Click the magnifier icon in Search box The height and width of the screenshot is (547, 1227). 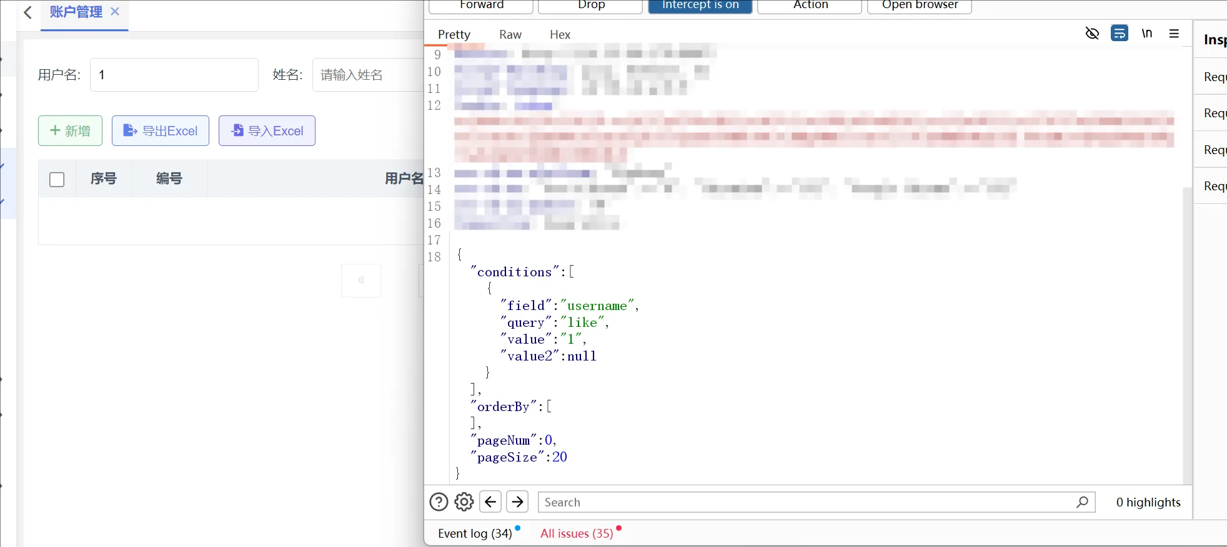pos(1083,502)
